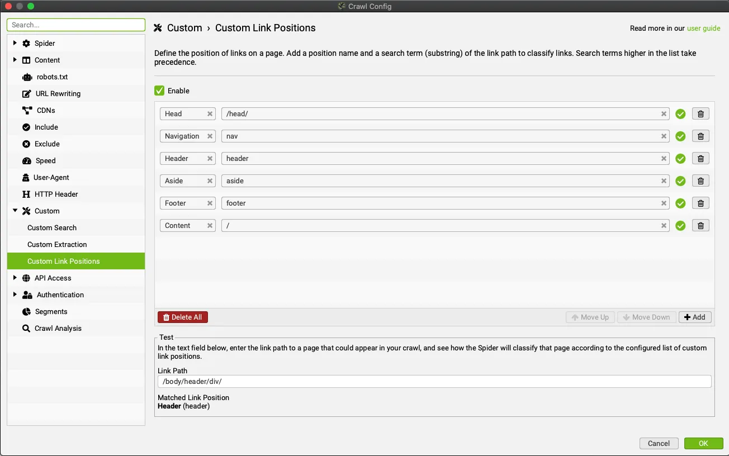Open Custom Extraction settings
This screenshot has width=729, height=456.
(57, 245)
